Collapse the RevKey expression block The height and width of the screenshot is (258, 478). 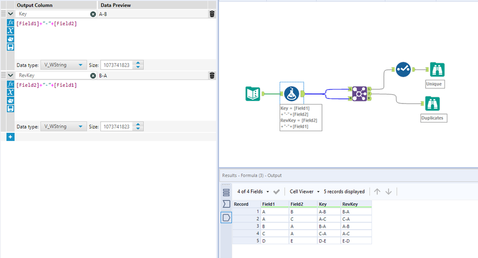coord(11,75)
